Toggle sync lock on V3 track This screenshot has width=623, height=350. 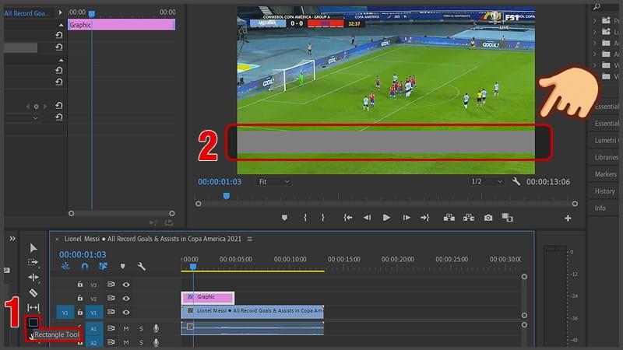tap(111, 284)
